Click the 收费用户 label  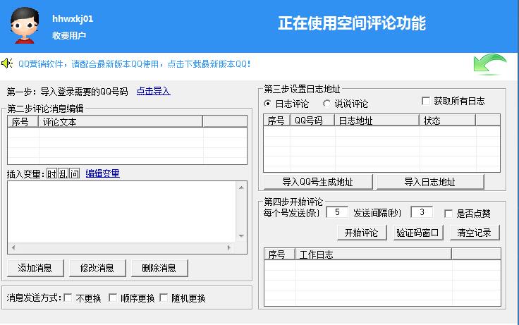point(69,35)
